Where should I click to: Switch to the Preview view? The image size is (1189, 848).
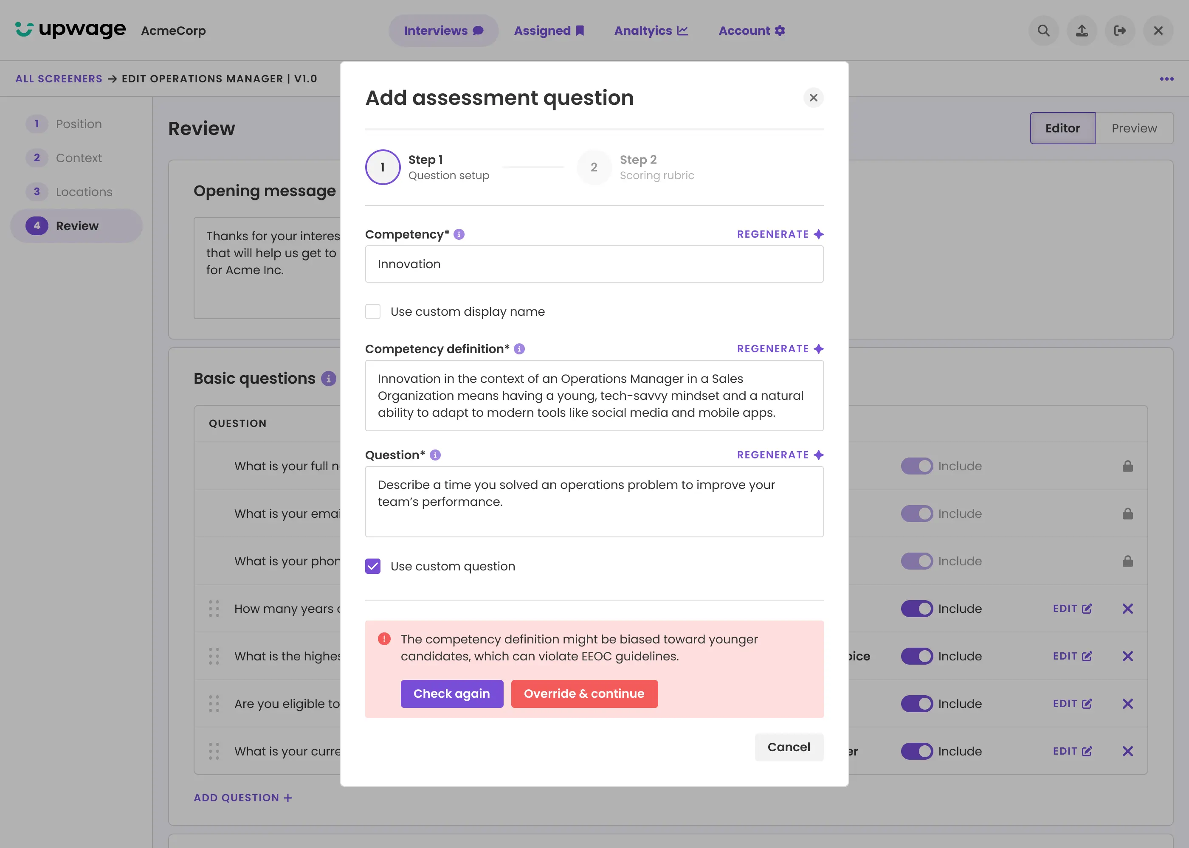click(x=1134, y=129)
